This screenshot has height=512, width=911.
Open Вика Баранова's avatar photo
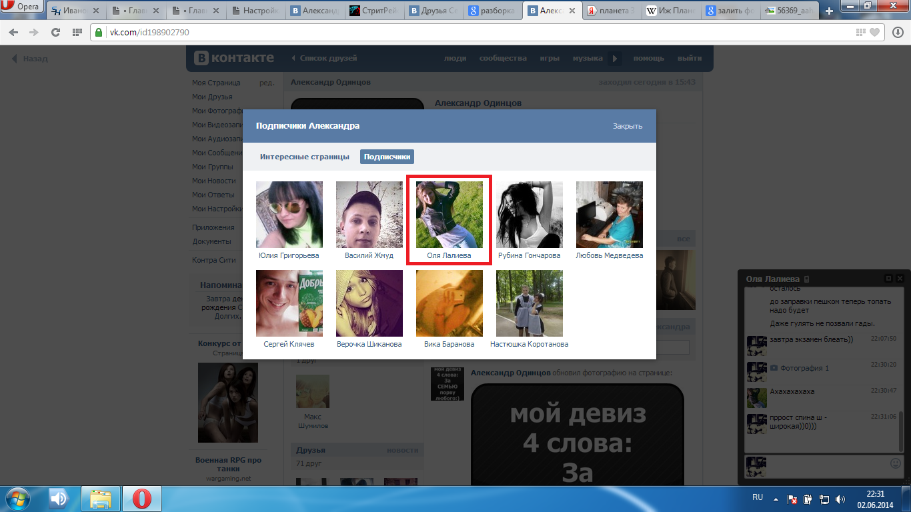(x=449, y=303)
